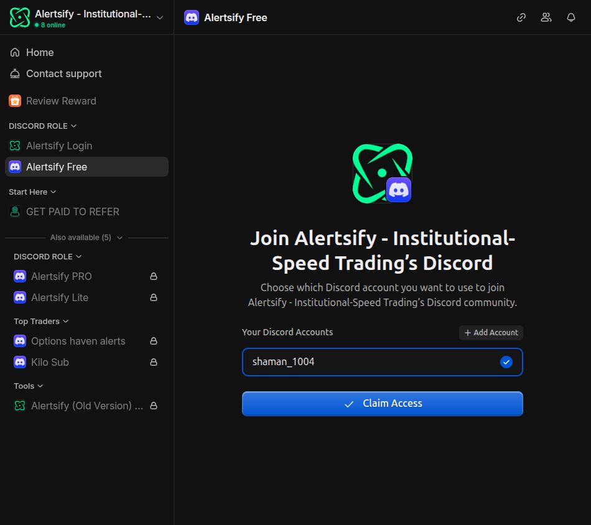Image resolution: width=591 pixels, height=525 pixels.
Task: Click the Discord icon beside sidebar Alertsify Free
Action: pos(15,167)
